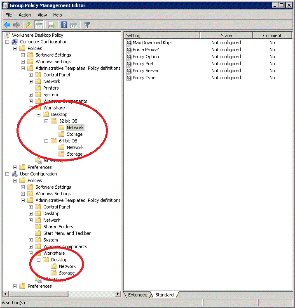
Task: Open the Help menu
Action: [57, 15]
